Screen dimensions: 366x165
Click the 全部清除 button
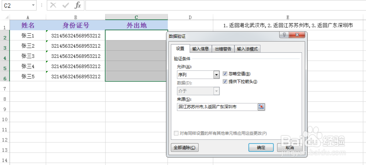click(x=184, y=148)
